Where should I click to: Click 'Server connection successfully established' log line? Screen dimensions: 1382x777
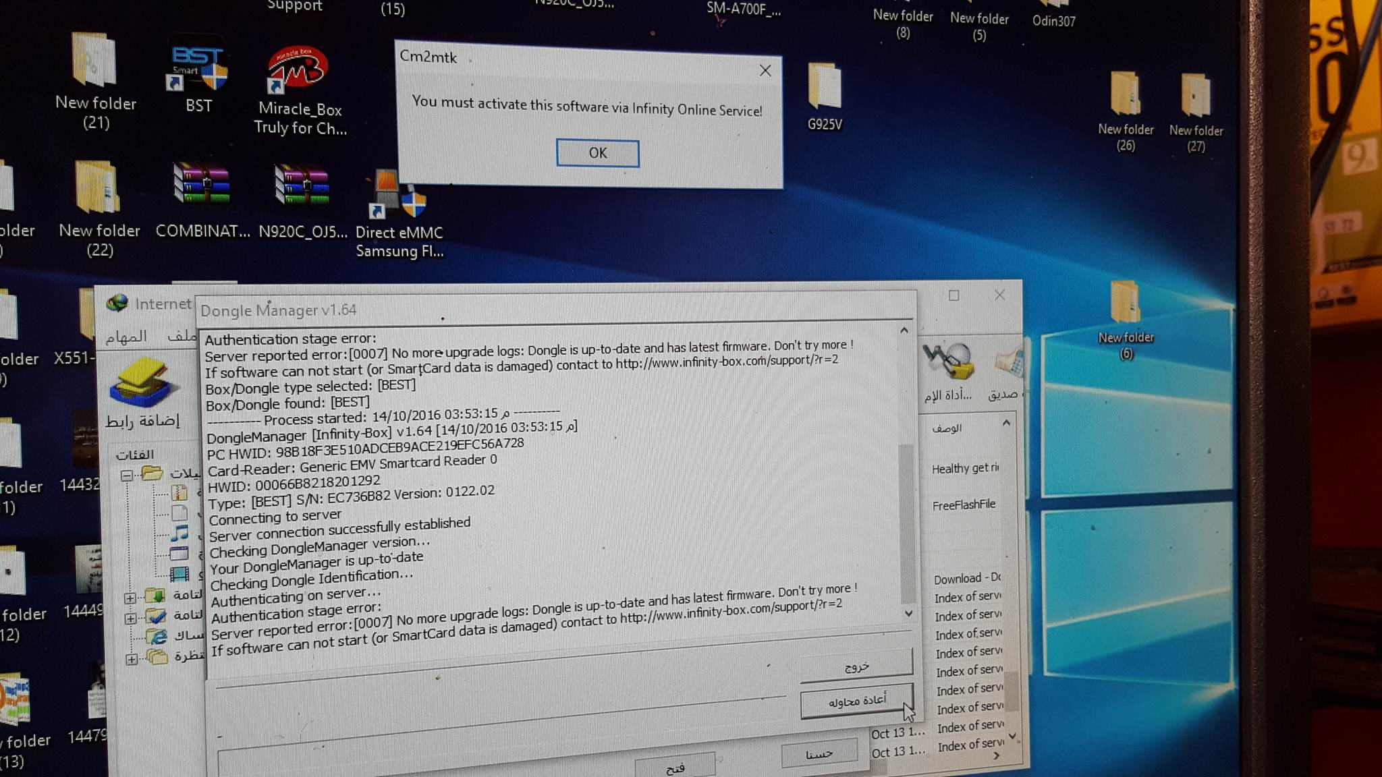tap(339, 529)
